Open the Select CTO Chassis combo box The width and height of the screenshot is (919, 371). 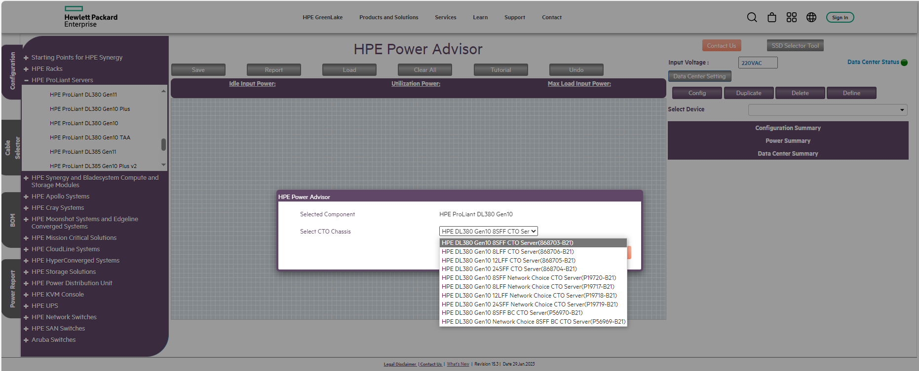pos(488,231)
